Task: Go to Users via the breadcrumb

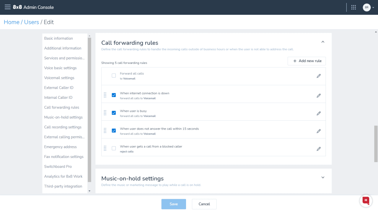Action: pyautogui.click(x=31, y=22)
